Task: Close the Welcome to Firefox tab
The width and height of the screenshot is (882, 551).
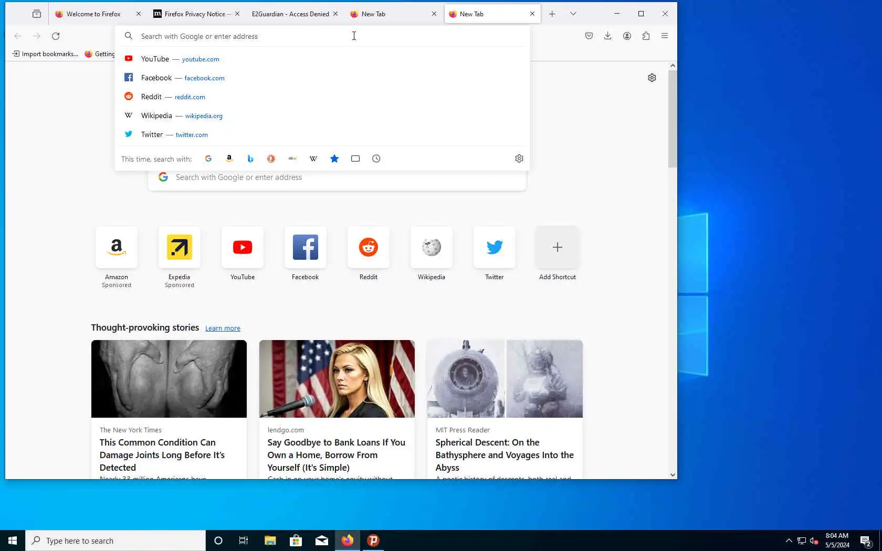Action: click(139, 14)
